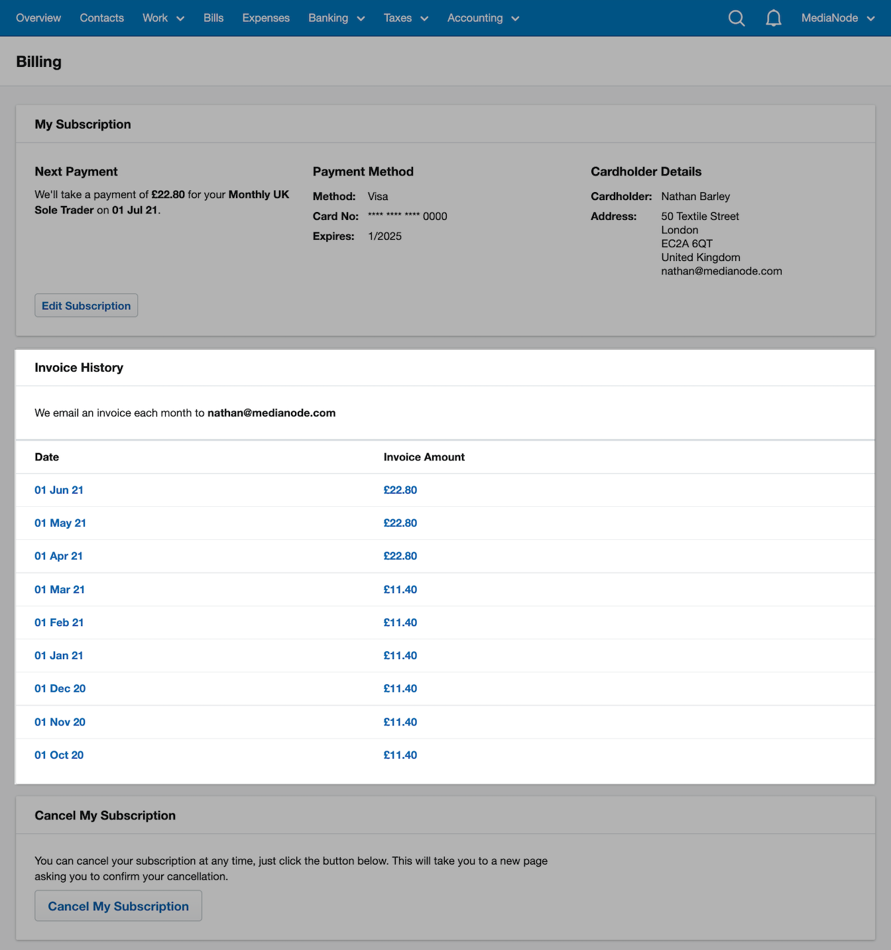Open the £11.40 invoice amount for January 2021
891x950 pixels.
click(400, 655)
